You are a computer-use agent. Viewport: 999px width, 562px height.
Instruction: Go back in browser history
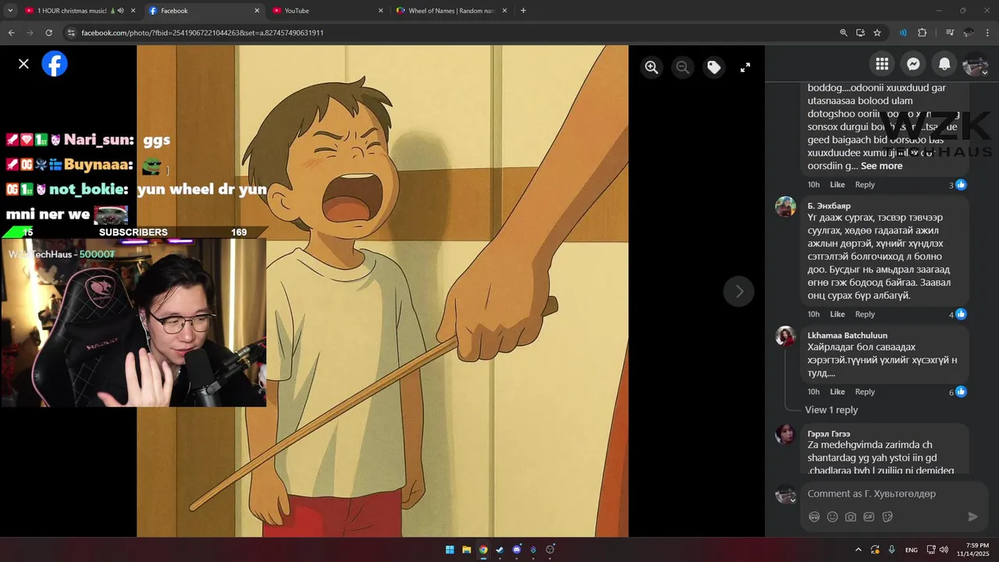tap(11, 33)
